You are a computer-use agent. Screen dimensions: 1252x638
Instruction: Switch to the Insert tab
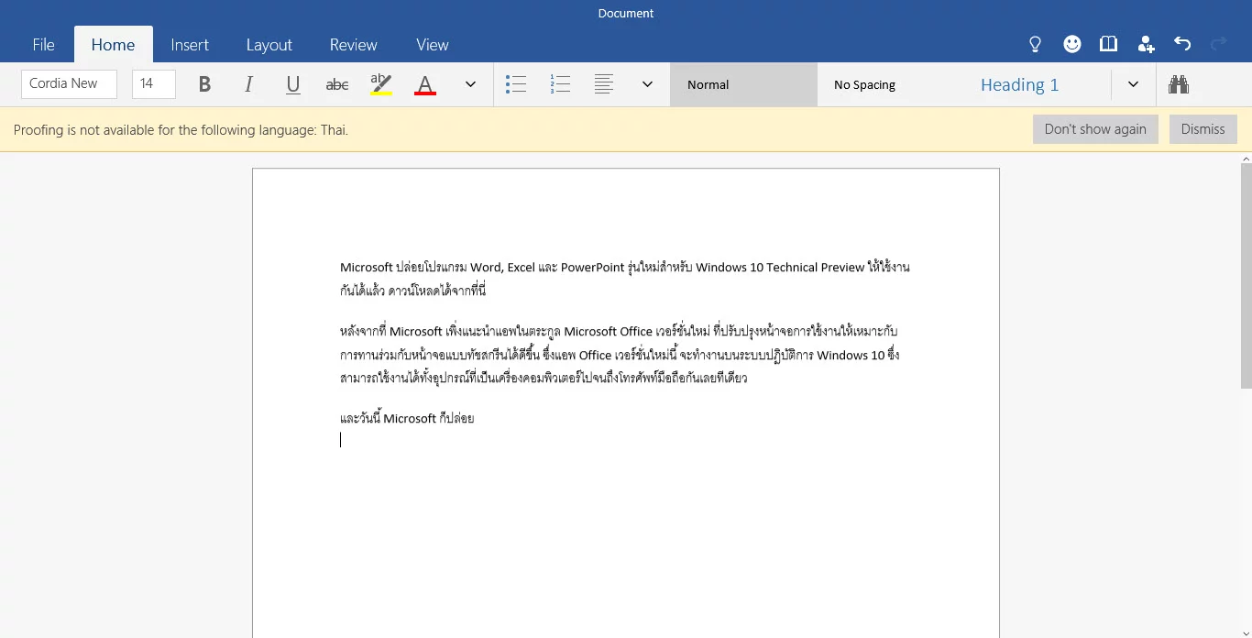click(x=190, y=45)
